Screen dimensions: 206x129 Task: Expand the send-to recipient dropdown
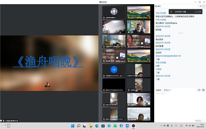tap(168, 90)
